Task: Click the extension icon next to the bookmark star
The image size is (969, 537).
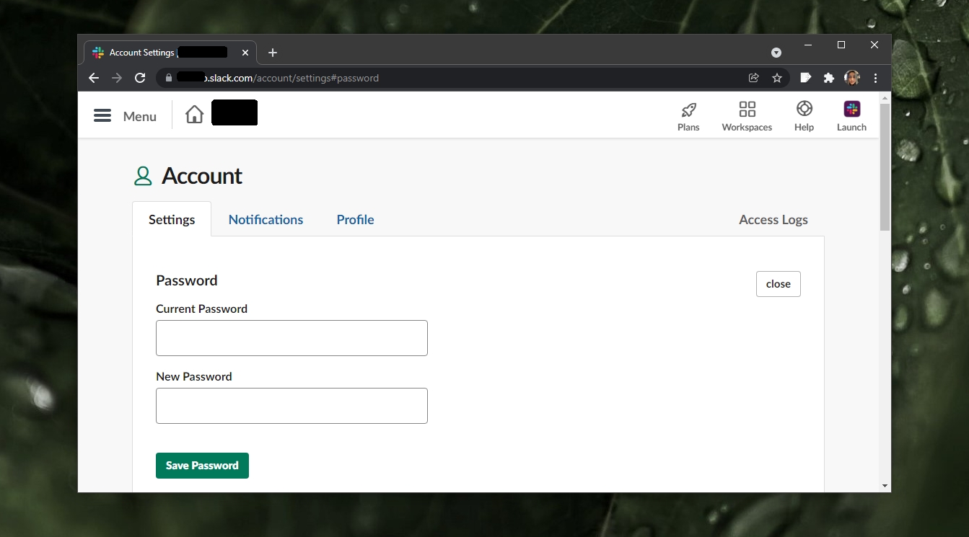Action: [806, 78]
